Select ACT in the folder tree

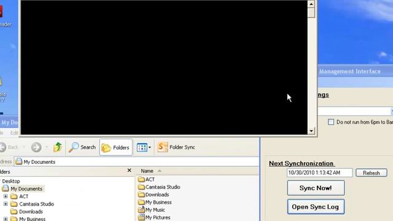pyautogui.click(x=20, y=196)
